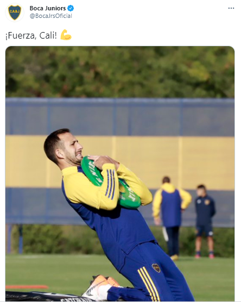Screen dimensions: 241x302
Task: Click the Boca Juniors display name
Action: pyautogui.click(x=48, y=8)
